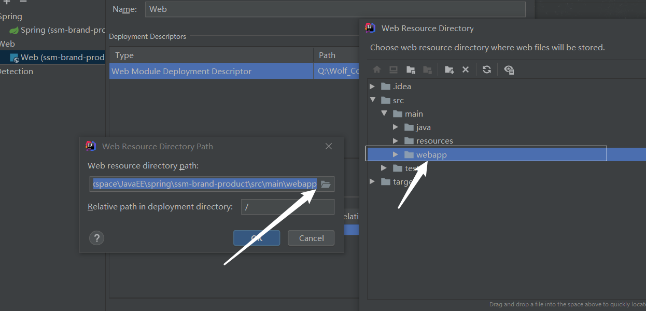Click the facet Name field containing Web
The width and height of the screenshot is (646, 311).
(335, 9)
